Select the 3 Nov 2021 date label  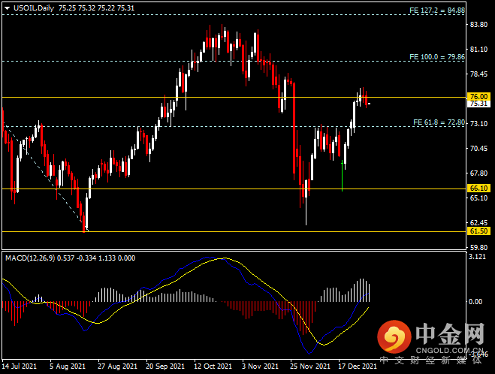(x=260, y=366)
